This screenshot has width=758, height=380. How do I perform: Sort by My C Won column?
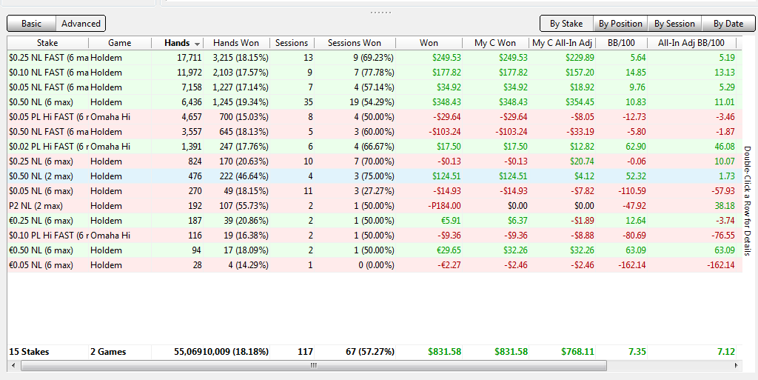[x=495, y=42]
